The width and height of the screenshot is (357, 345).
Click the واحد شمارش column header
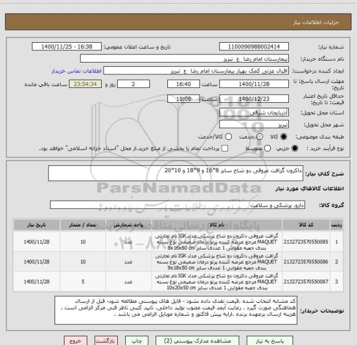click(x=128, y=225)
